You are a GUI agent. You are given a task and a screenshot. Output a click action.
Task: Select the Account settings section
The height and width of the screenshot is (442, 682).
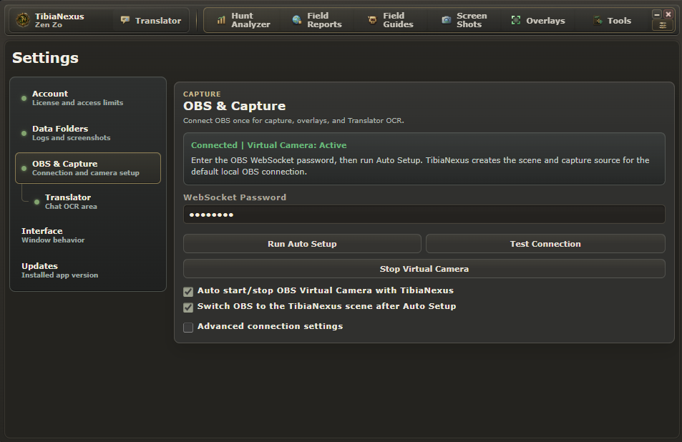tap(88, 98)
